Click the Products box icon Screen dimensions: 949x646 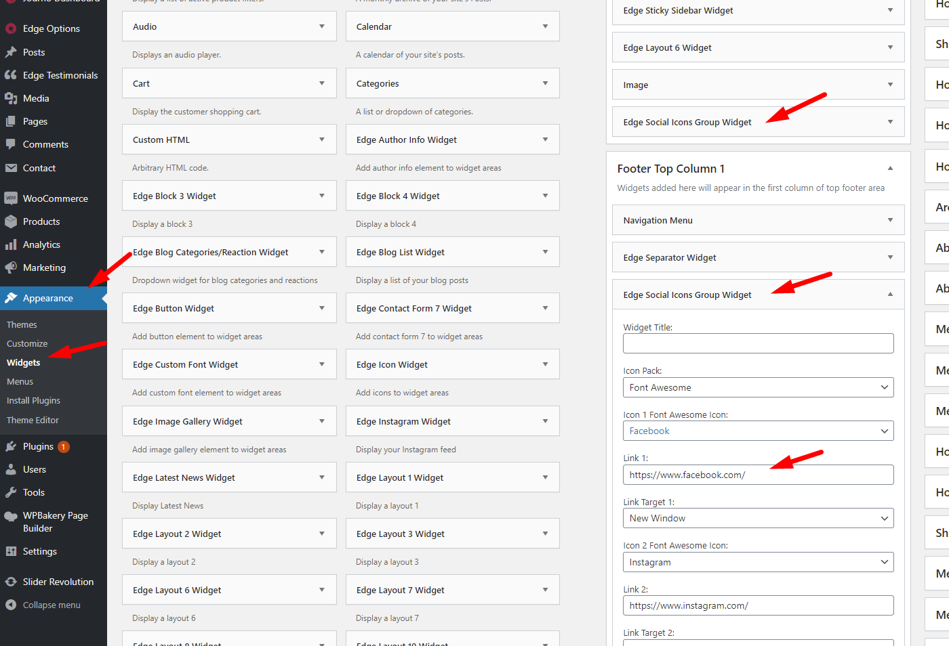(11, 221)
